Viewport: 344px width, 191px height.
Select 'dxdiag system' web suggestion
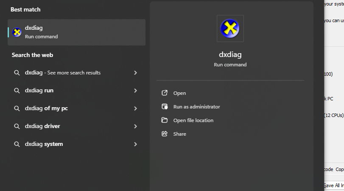point(44,144)
